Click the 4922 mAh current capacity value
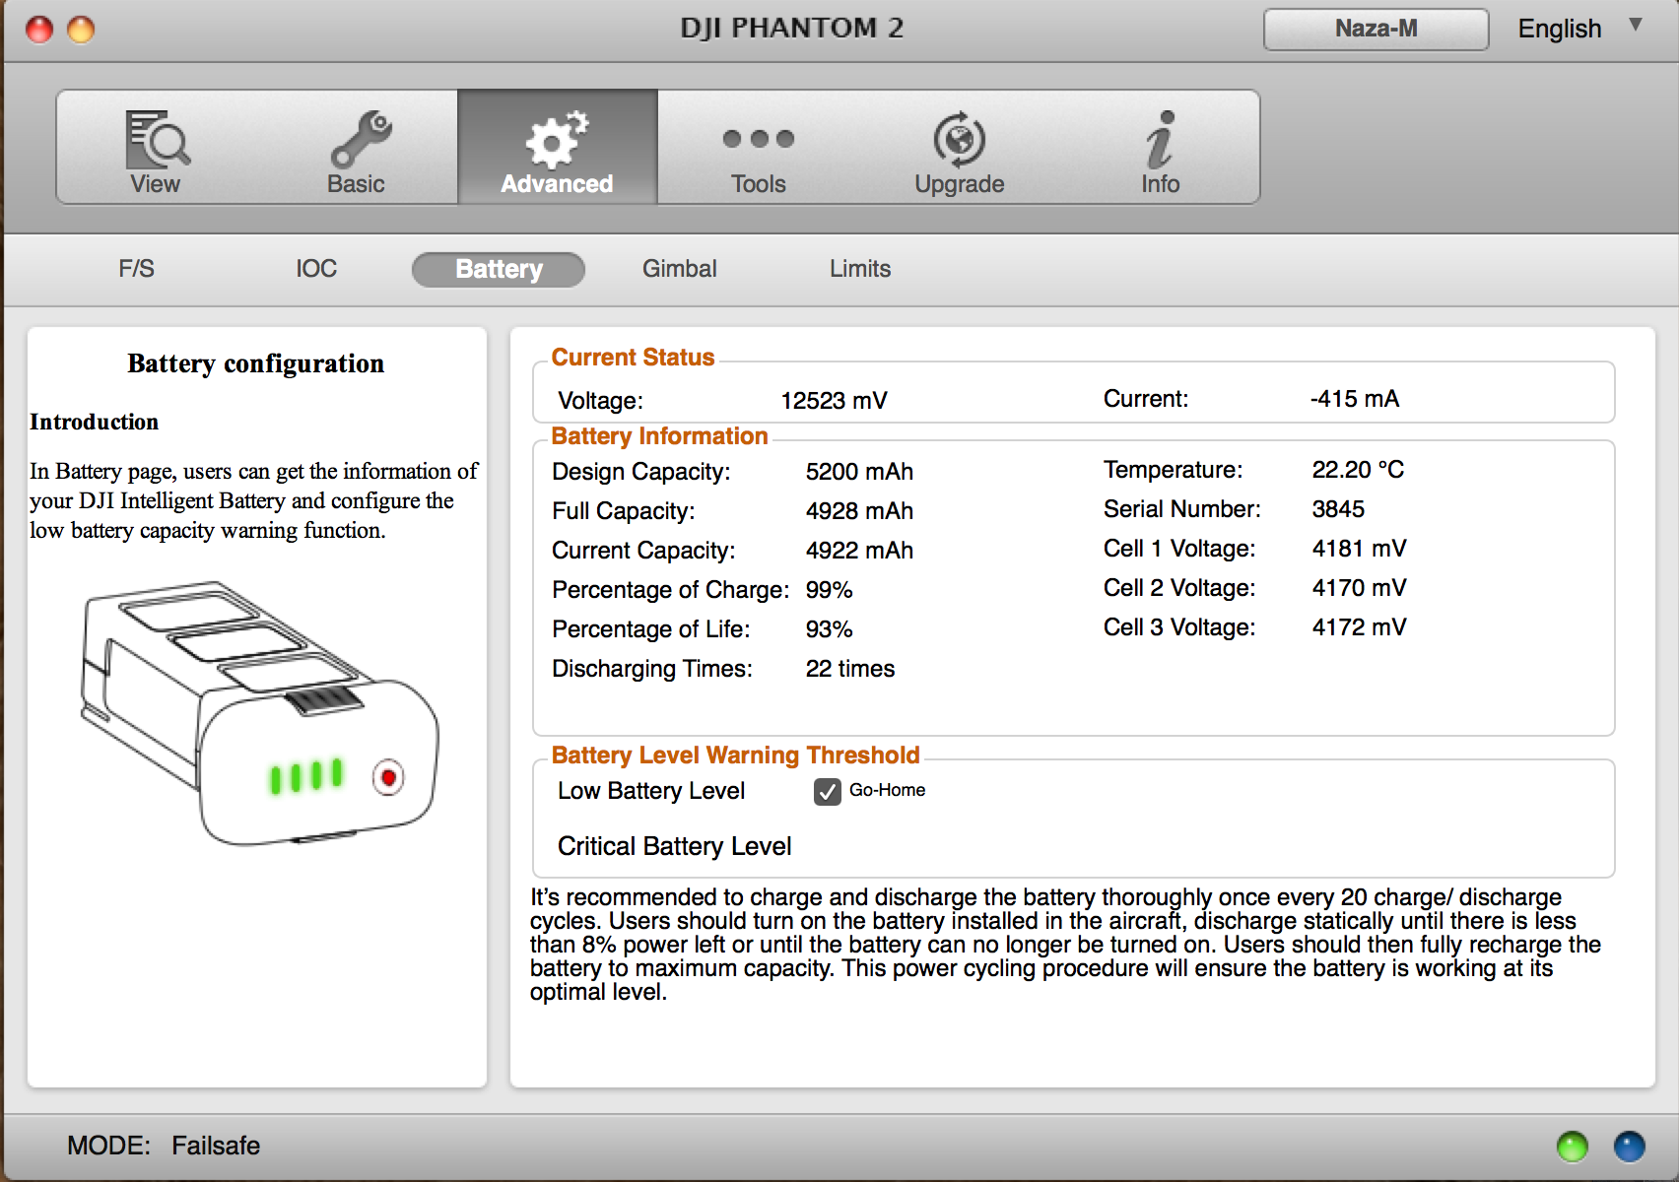The image size is (1679, 1182). click(859, 551)
